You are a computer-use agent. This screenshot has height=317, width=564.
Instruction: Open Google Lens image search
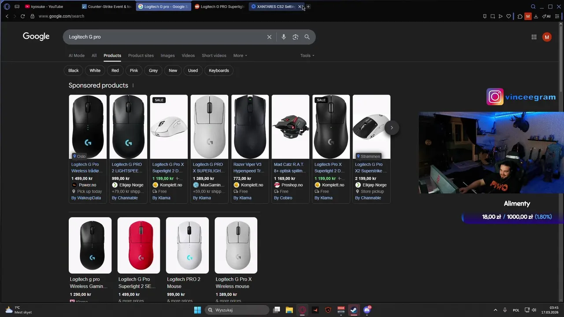click(296, 37)
